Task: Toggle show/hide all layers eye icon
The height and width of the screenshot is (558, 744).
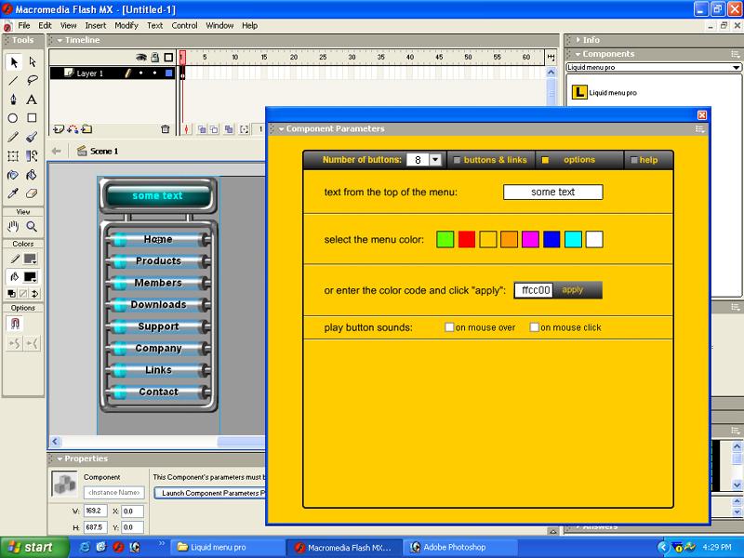Action: pos(141,58)
